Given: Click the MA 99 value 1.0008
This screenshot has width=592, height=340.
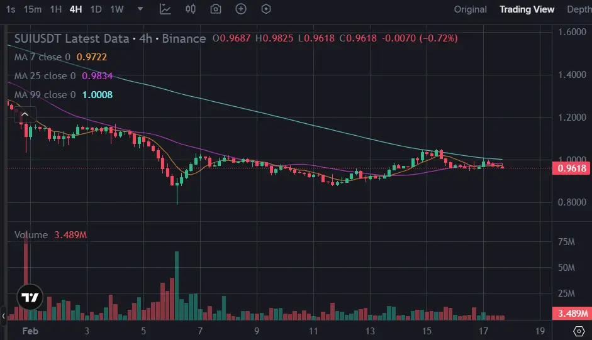Looking at the screenshot, I should 98,95.
